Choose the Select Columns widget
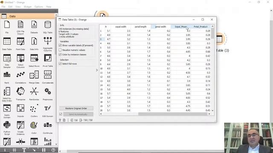Image resolution: width=273 pixels, height=153 pixels. (20, 58)
